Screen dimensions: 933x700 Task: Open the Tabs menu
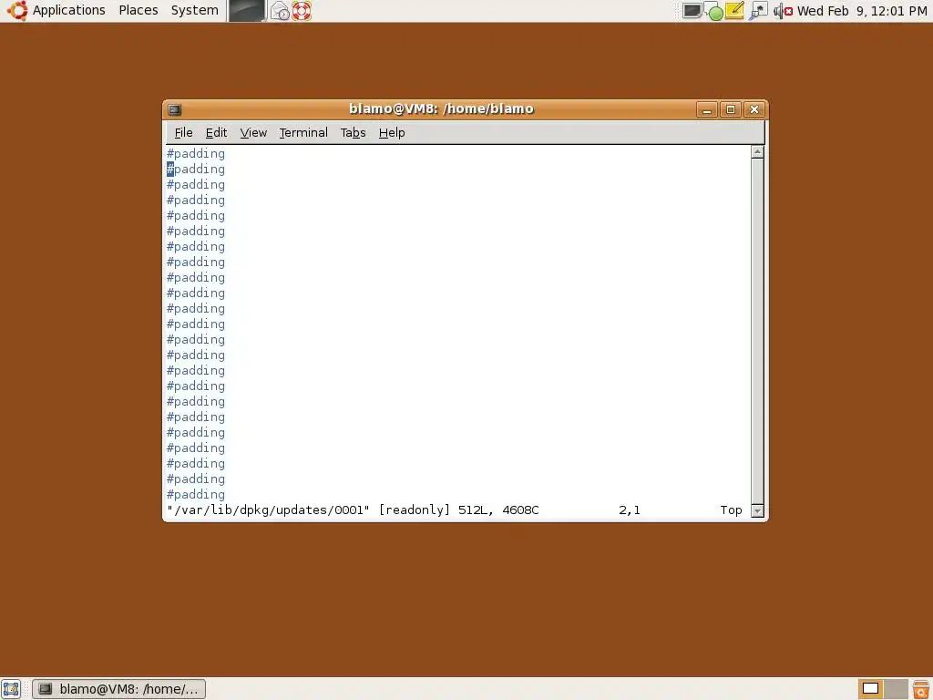click(x=353, y=133)
